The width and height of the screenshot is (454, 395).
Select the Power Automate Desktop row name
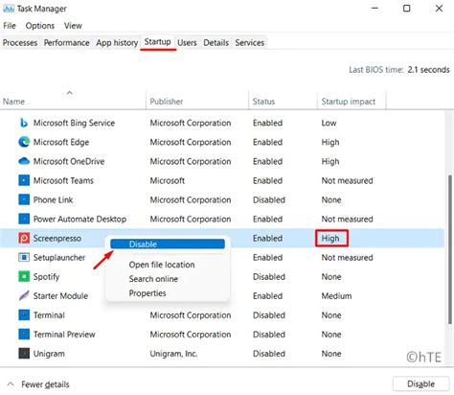pyautogui.click(x=79, y=219)
